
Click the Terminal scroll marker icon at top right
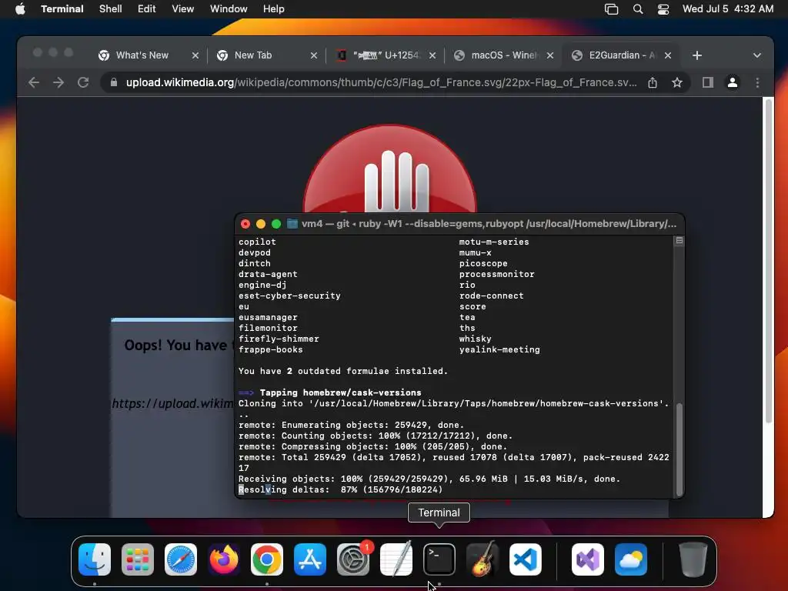(679, 241)
